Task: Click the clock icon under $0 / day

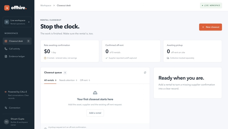Action: point(45,58)
